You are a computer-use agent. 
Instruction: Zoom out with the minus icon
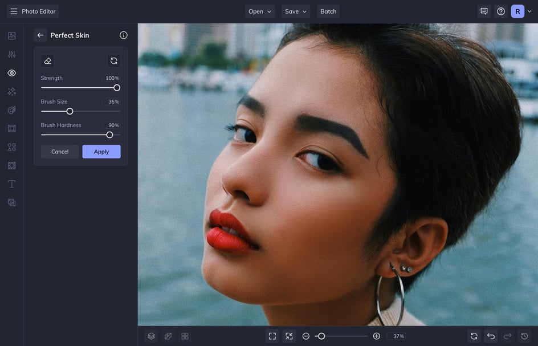pos(306,336)
